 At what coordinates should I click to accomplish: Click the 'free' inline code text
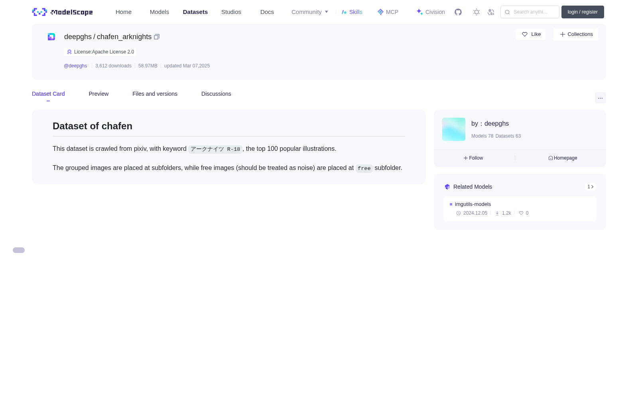click(x=364, y=168)
